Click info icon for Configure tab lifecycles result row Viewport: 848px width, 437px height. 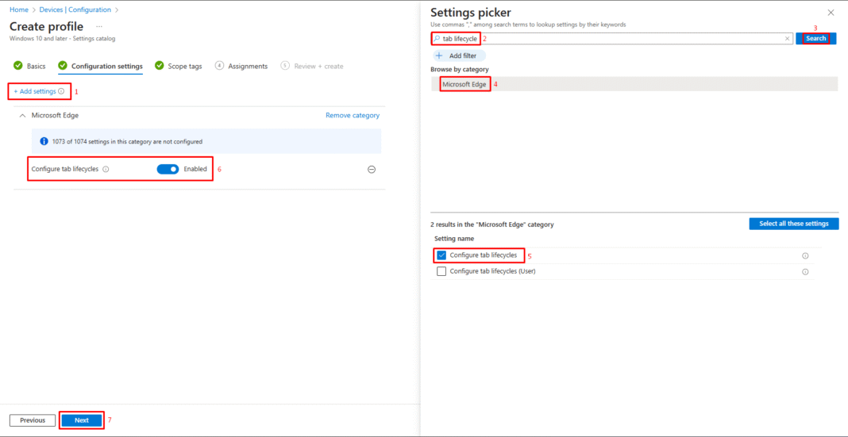(x=805, y=255)
